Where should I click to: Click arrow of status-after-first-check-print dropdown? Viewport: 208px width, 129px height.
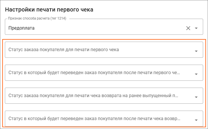point(196,74)
